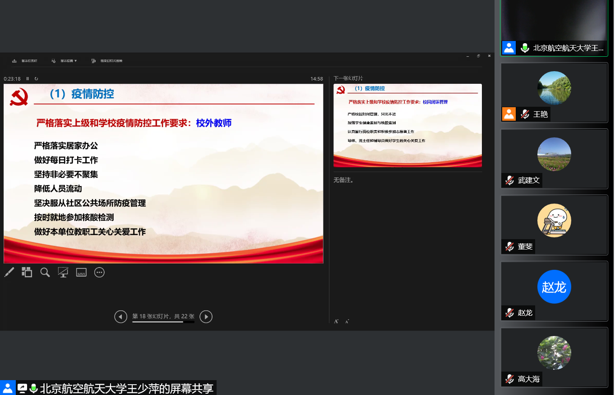Click the Show Taskbar option
Viewport: 615px width, 395px height.
(x=25, y=61)
